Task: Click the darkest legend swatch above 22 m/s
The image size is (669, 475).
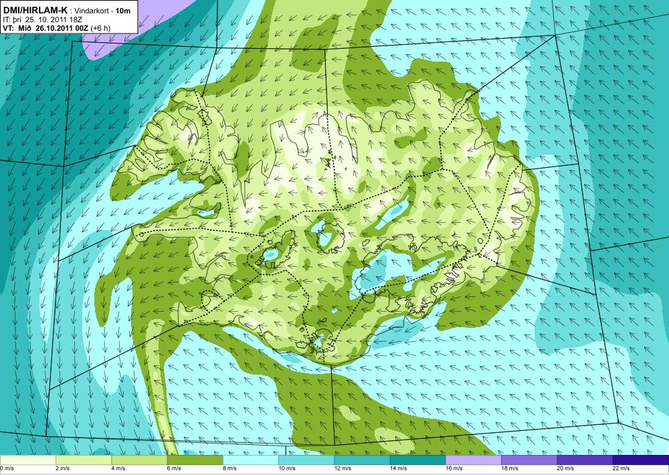Action: click(641, 460)
